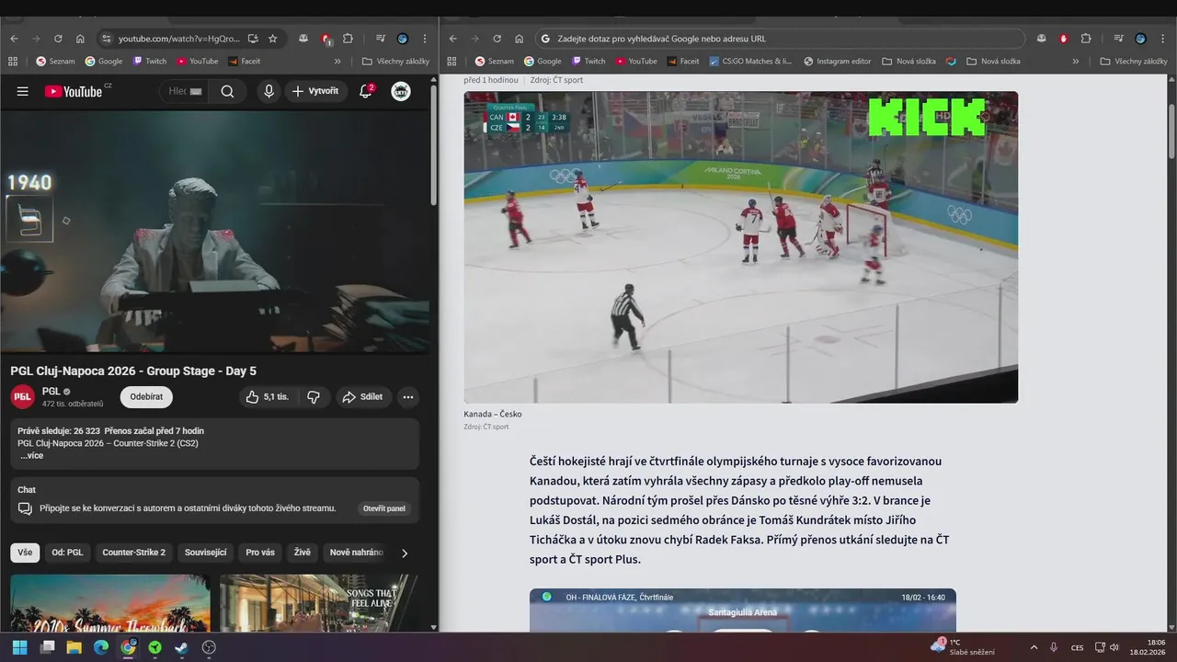
Task: Click the Sdílet share button
Action: 362,397
